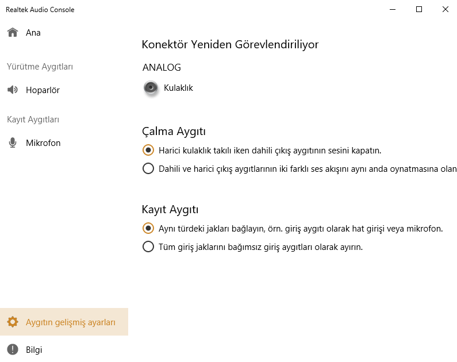Click the microphone icon beside Mikrofon
Viewport: 457px width, 362px height.
13,143
